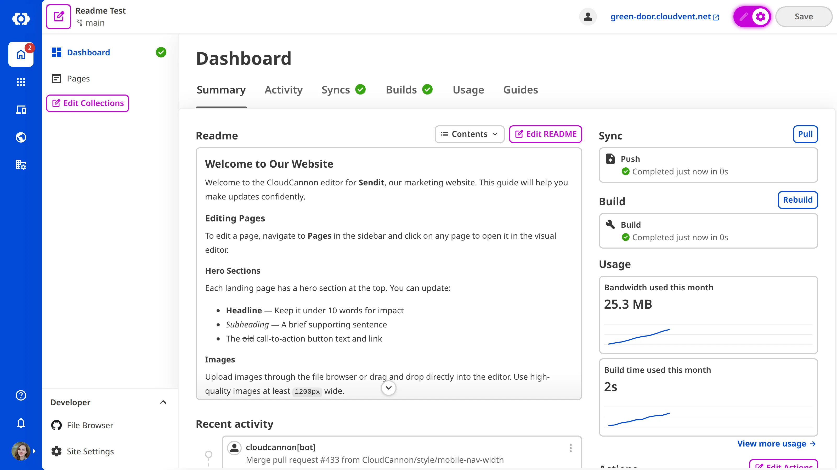
Task: Click the gear icon in mode switch
Action: click(761, 16)
